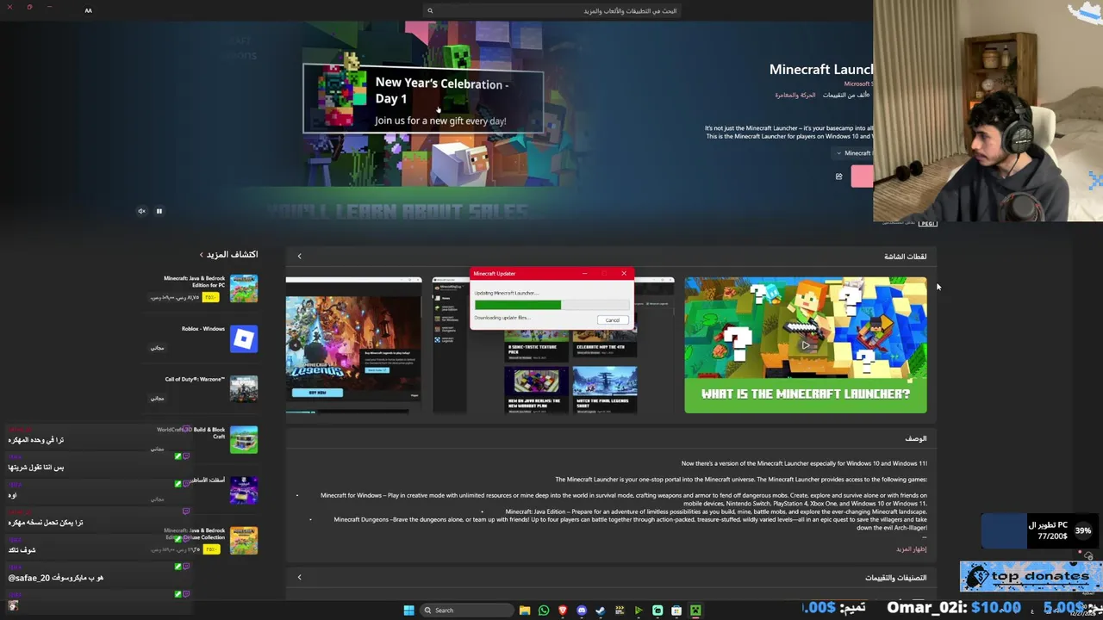Open the Minecraft creeper icon in the taskbar

click(695, 611)
